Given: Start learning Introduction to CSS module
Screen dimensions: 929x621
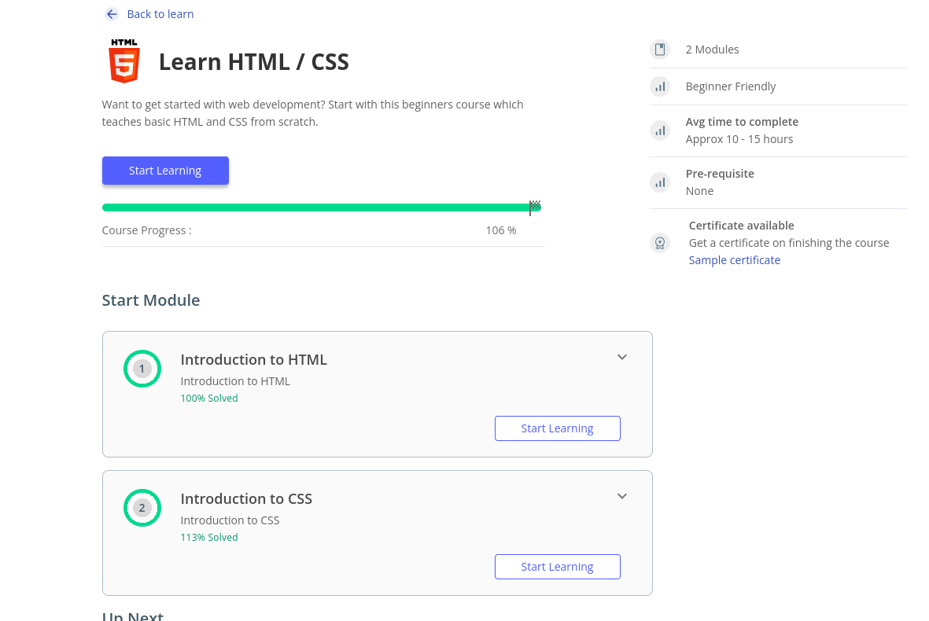Looking at the screenshot, I should [558, 567].
